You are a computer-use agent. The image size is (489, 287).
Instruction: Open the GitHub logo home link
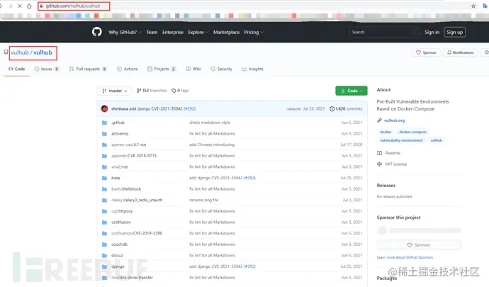click(x=97, y=32)
